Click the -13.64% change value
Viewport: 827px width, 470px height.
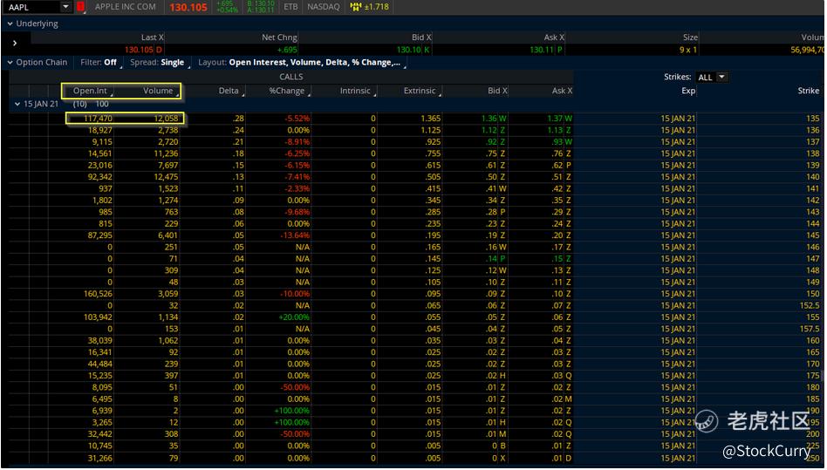coord(295,235)
